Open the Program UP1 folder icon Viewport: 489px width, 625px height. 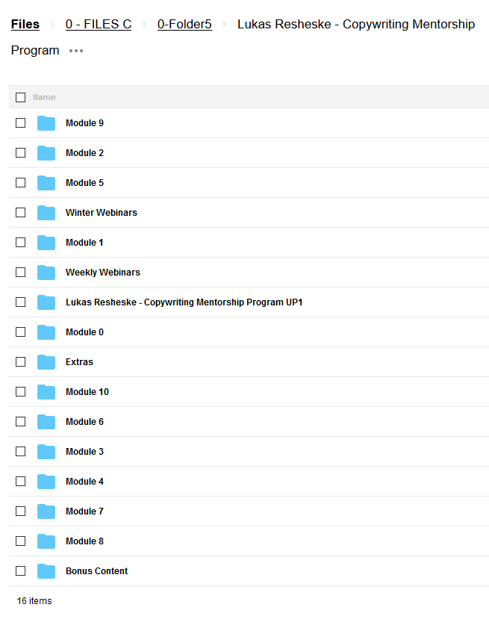pyautogui.click(x=46, y=302)
